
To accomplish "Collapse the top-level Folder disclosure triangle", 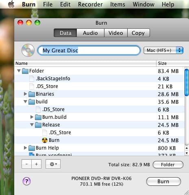I will pos(19,71).
